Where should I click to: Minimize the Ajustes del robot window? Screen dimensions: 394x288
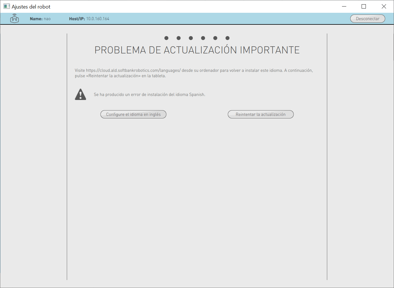click(344, 7)
